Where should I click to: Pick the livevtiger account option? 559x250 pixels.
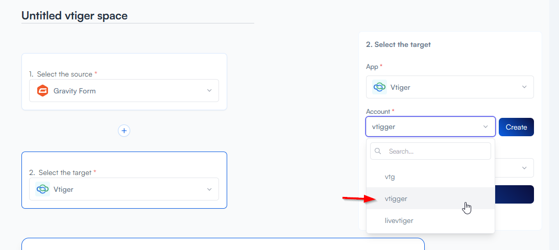point(399,221)
